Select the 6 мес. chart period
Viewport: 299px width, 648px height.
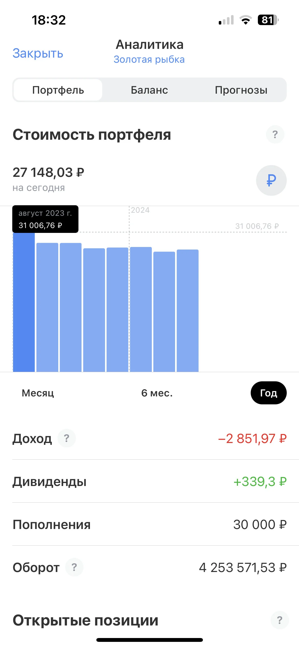(x=157, y=393)
